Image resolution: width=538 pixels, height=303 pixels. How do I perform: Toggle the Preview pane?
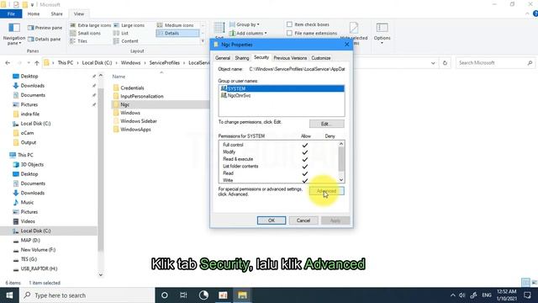(x=45, y=28)
